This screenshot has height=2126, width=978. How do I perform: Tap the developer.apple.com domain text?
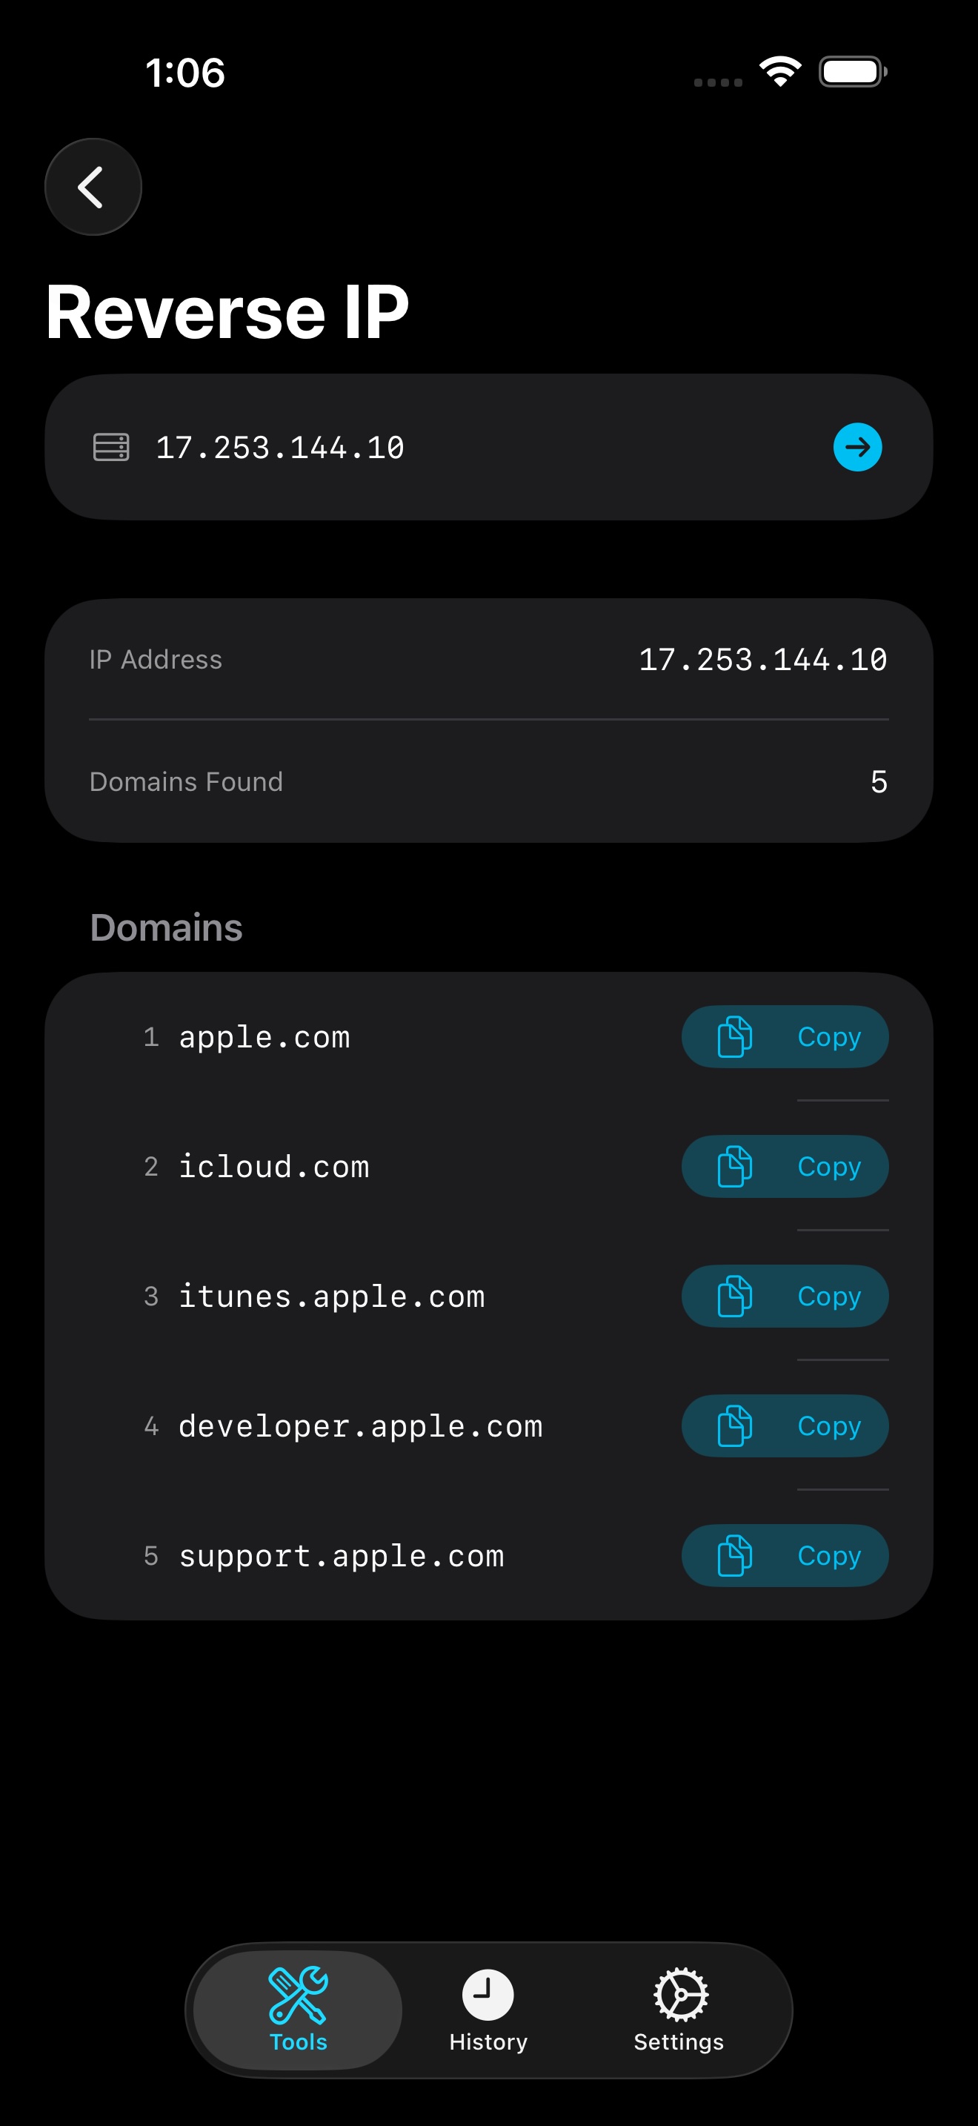tap(360, 1426)
